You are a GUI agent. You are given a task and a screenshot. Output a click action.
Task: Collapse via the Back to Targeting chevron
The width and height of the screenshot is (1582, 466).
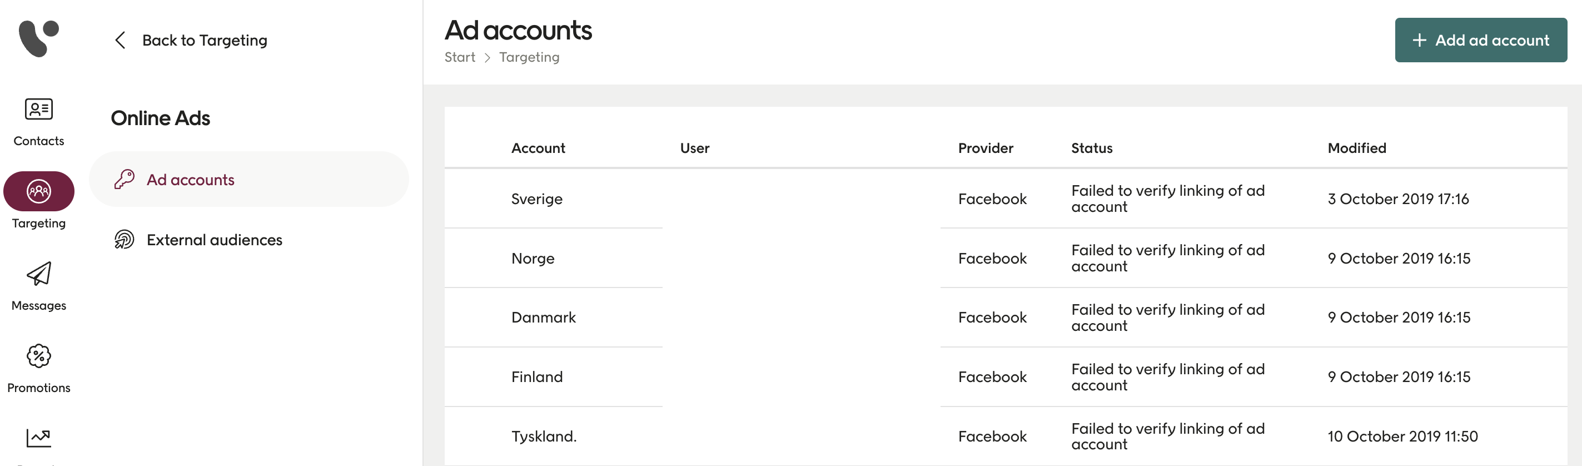click(121, 40)
